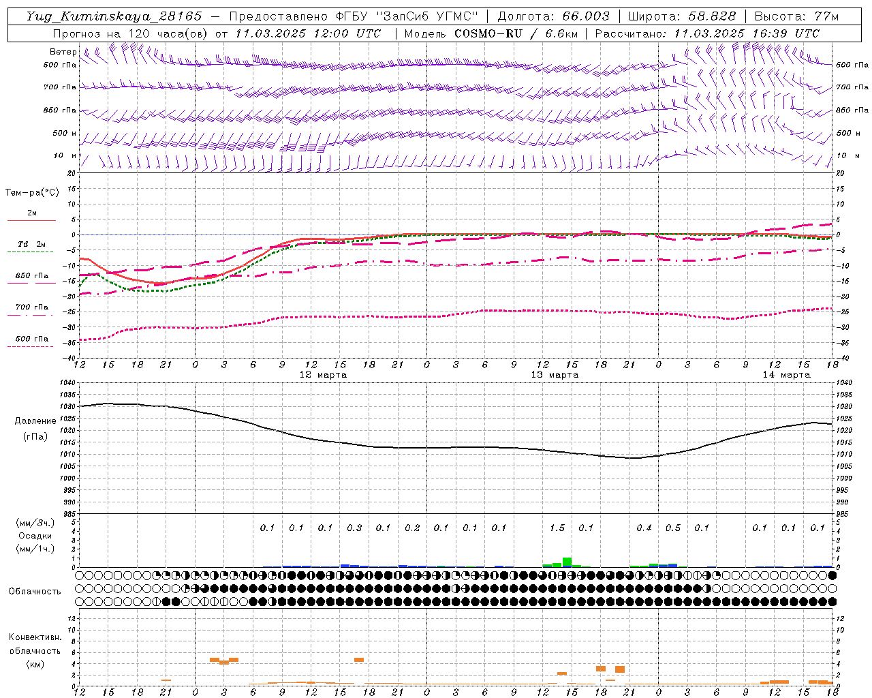Click the 'Конвективн.' label
This screenshot has width=872, height=698.
click(x=35, y=637)
